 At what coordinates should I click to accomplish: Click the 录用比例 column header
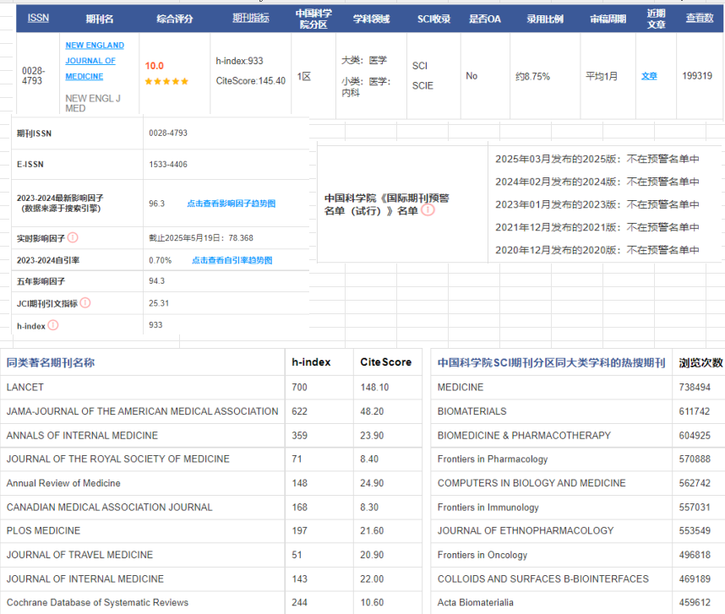coord(545,19)
